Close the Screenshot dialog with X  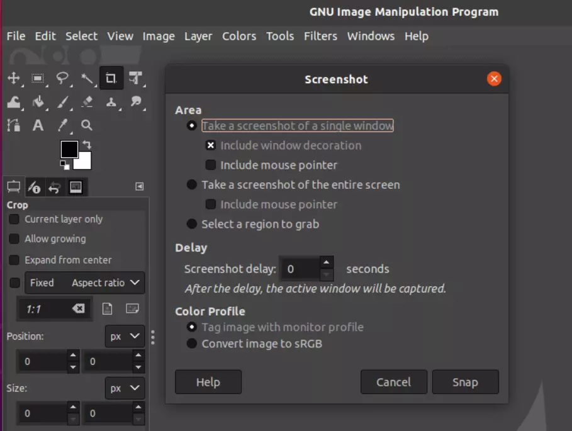pyautogui.click(x=495, y=79)
